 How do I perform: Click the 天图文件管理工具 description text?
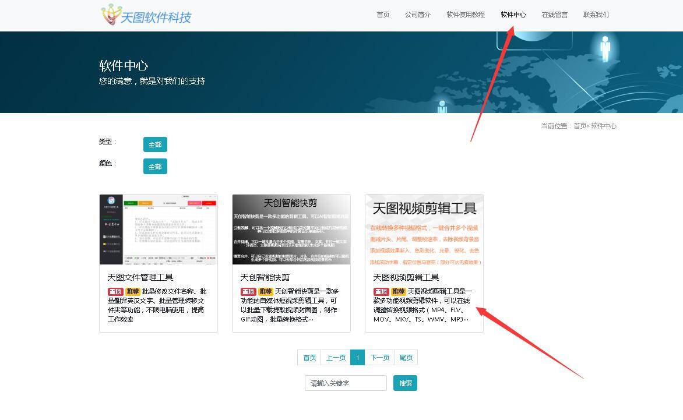pos(157,305)
